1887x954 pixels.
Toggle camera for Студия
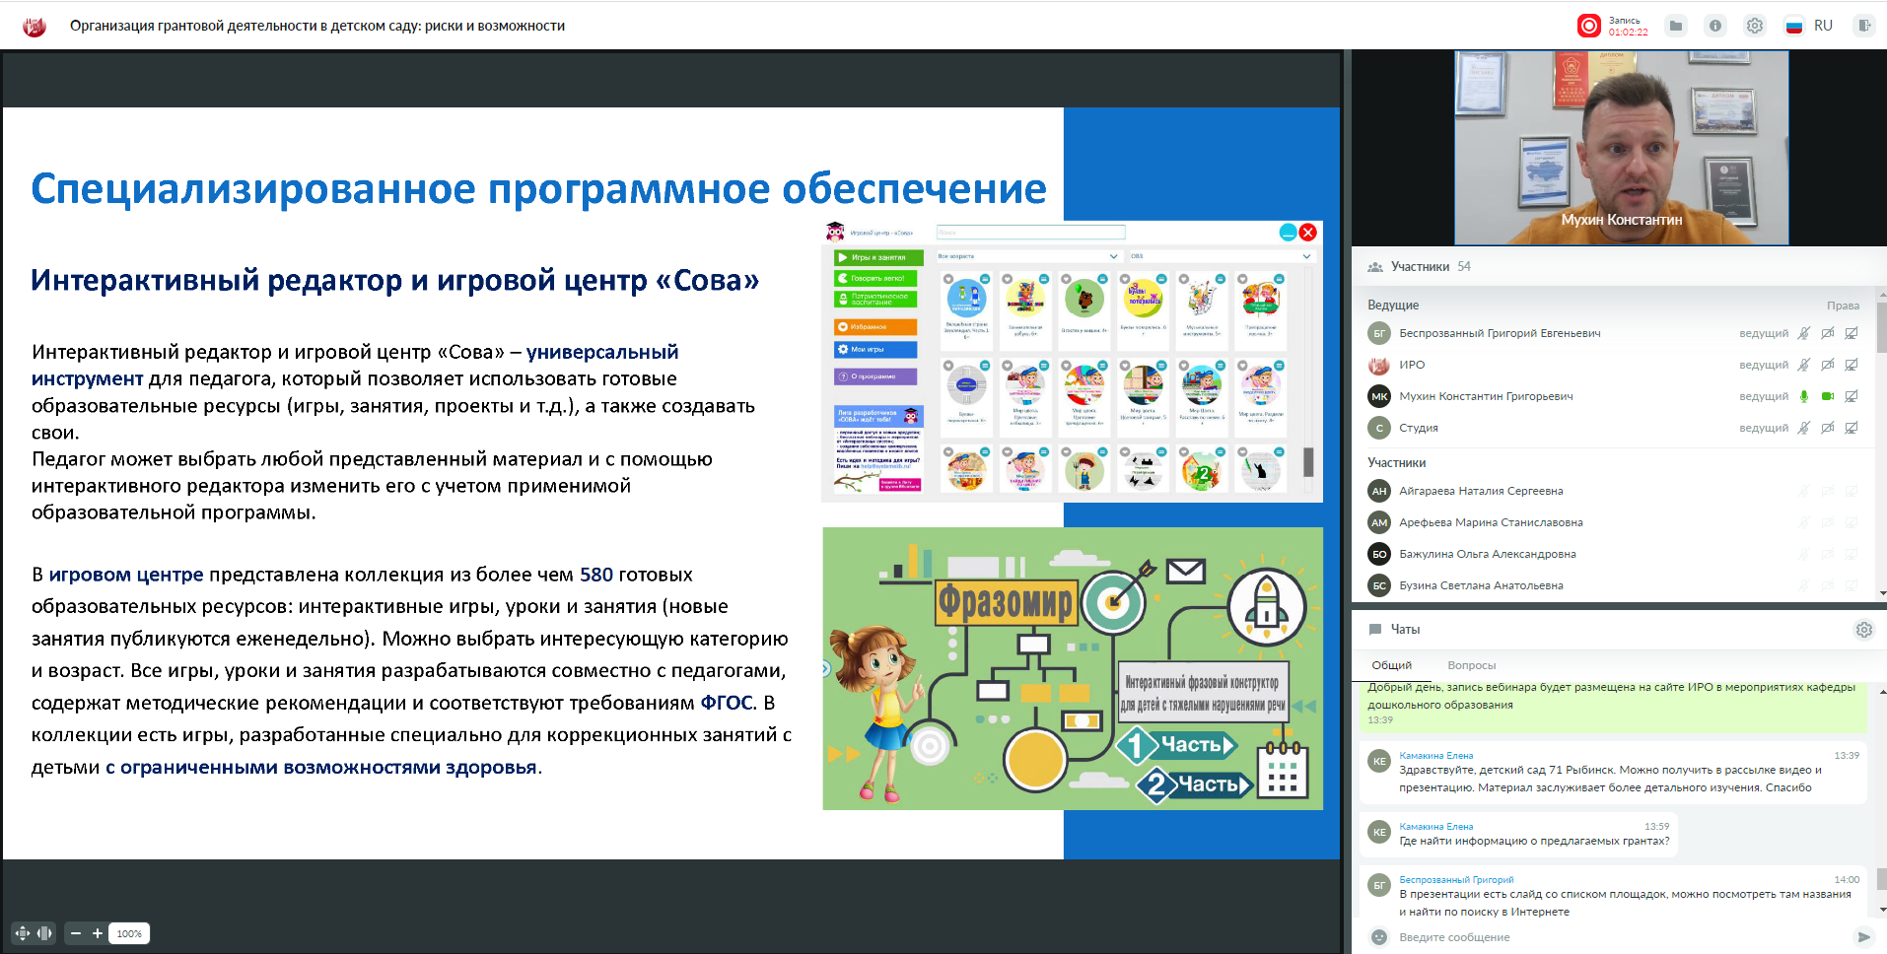click(x=1827, y=428)
